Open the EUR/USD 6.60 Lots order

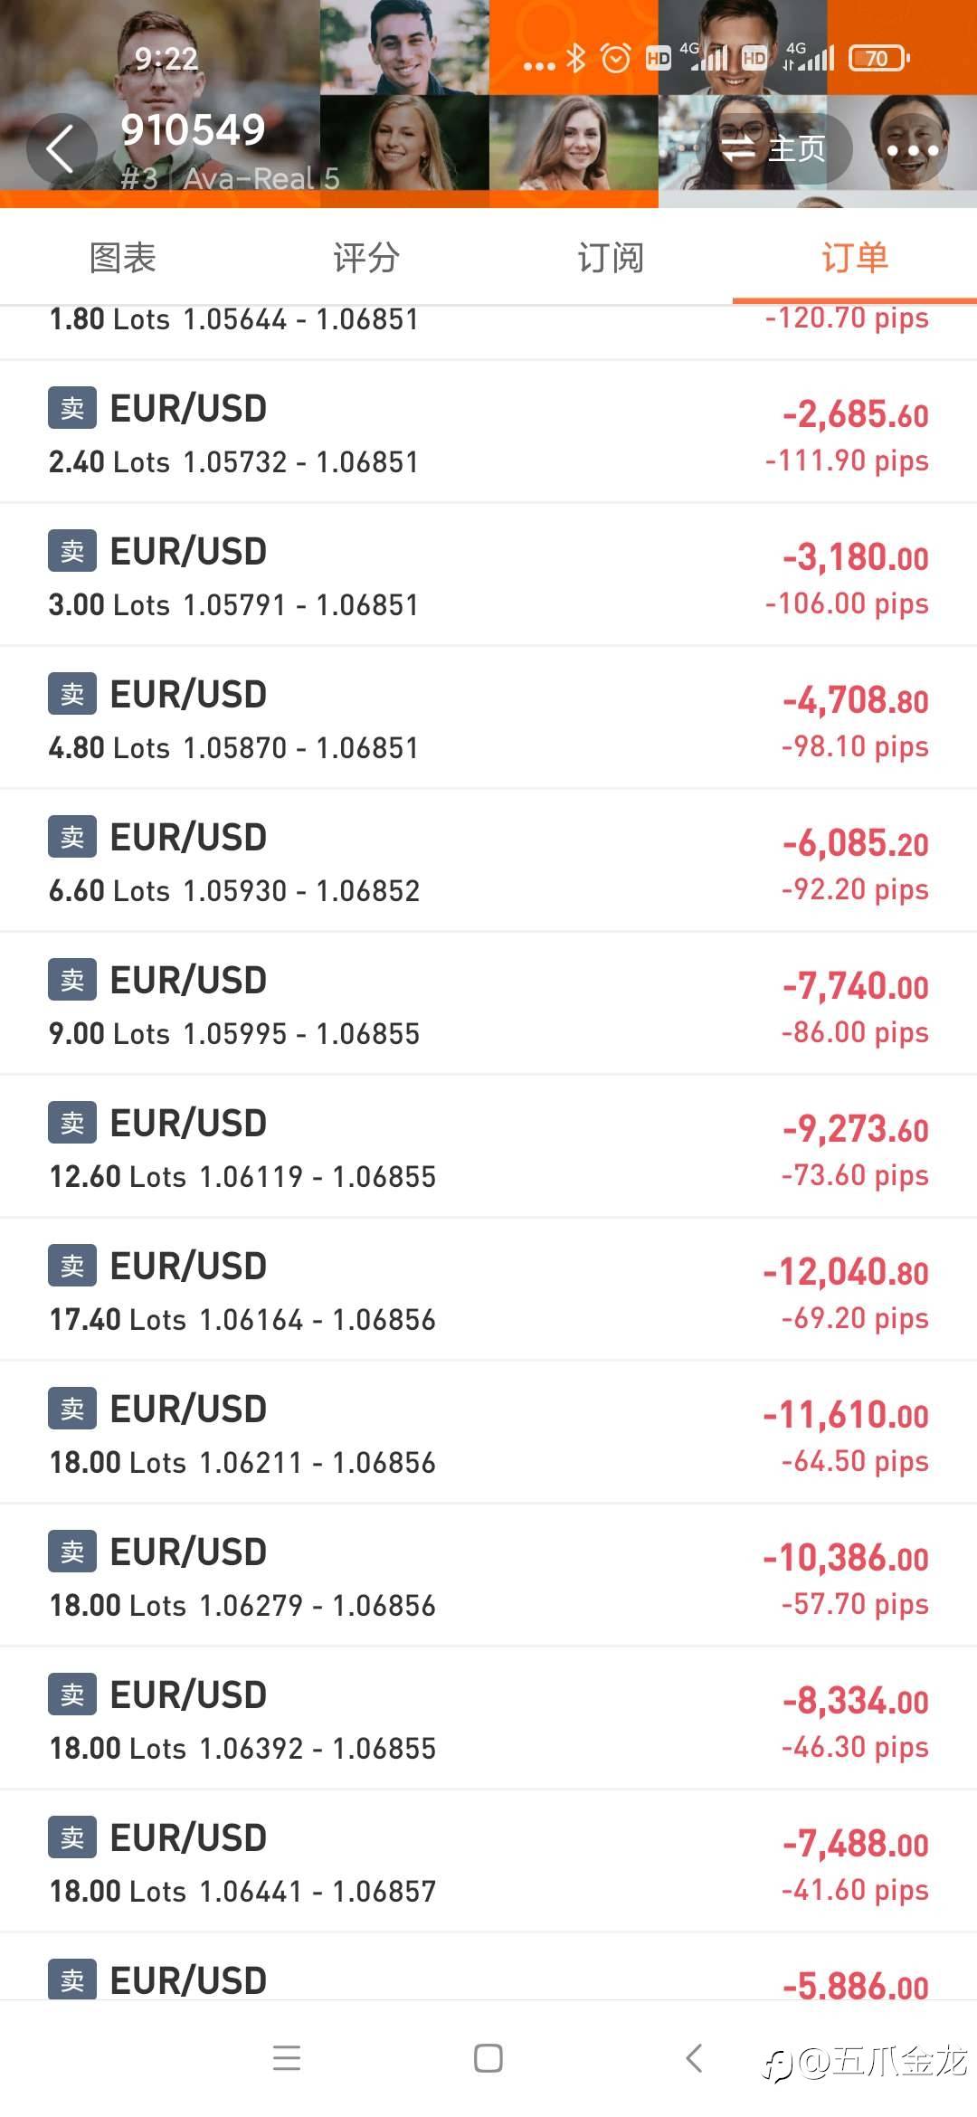click(488, 861)
